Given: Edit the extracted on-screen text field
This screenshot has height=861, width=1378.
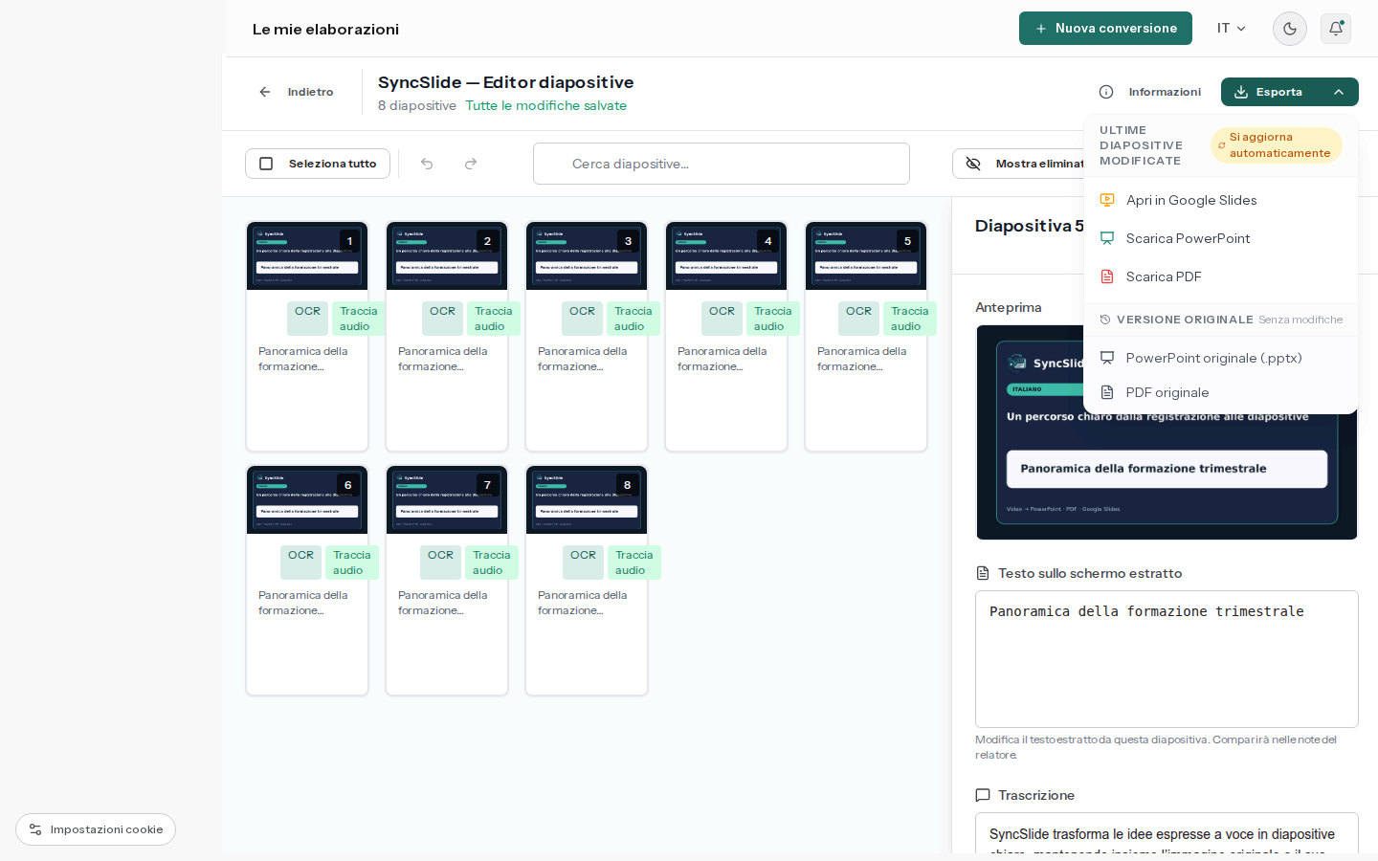Looking at the screenshot, I should click(x=1167, y=659).
